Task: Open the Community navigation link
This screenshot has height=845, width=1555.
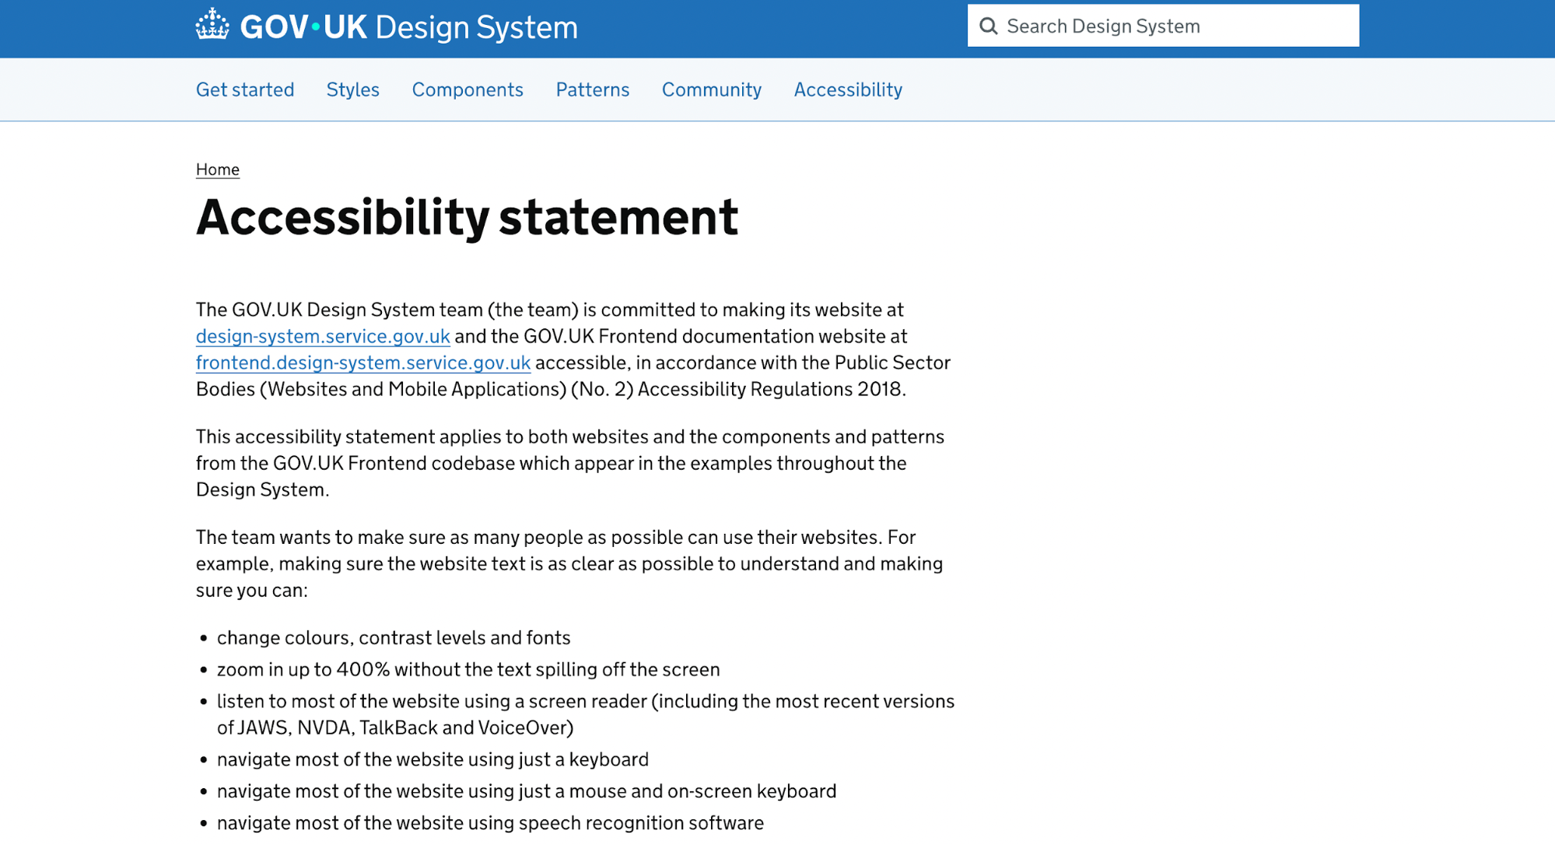Action: point(711,89)
